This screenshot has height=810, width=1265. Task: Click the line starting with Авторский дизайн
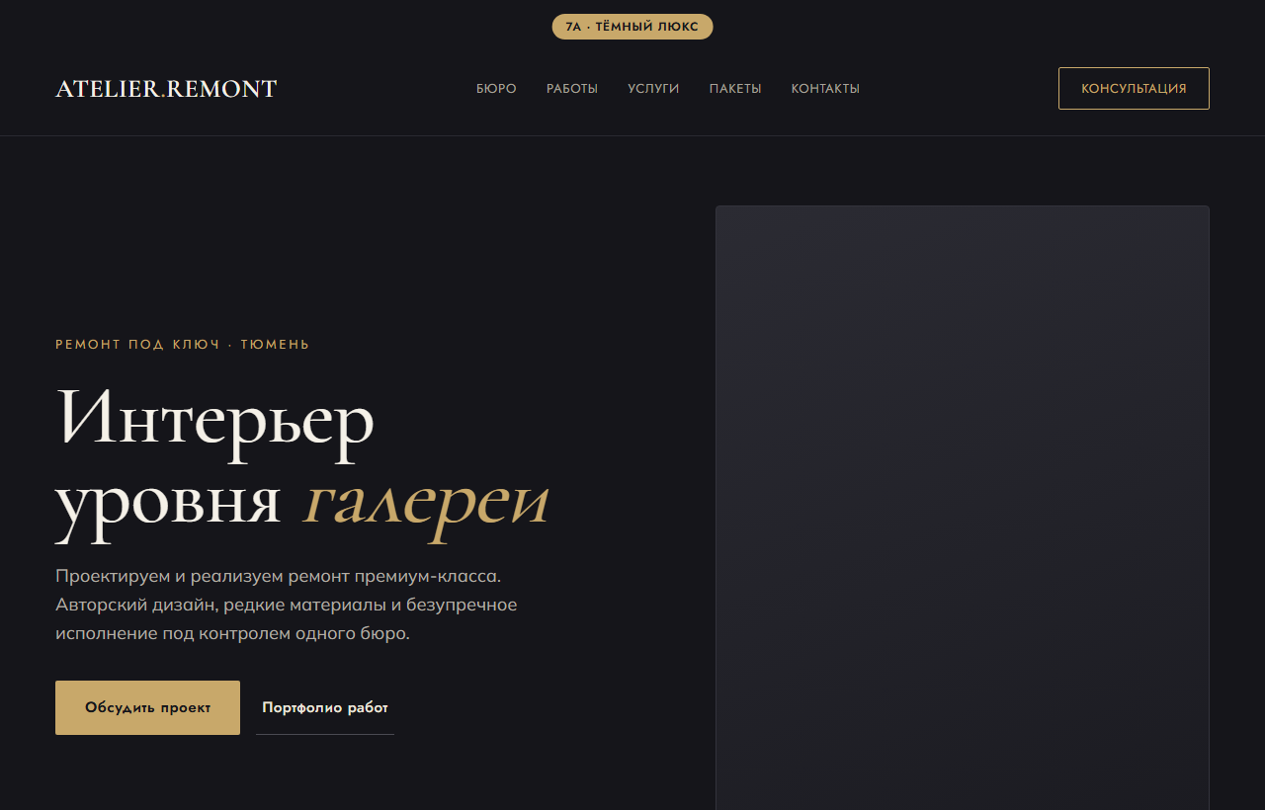pos(287,605)
